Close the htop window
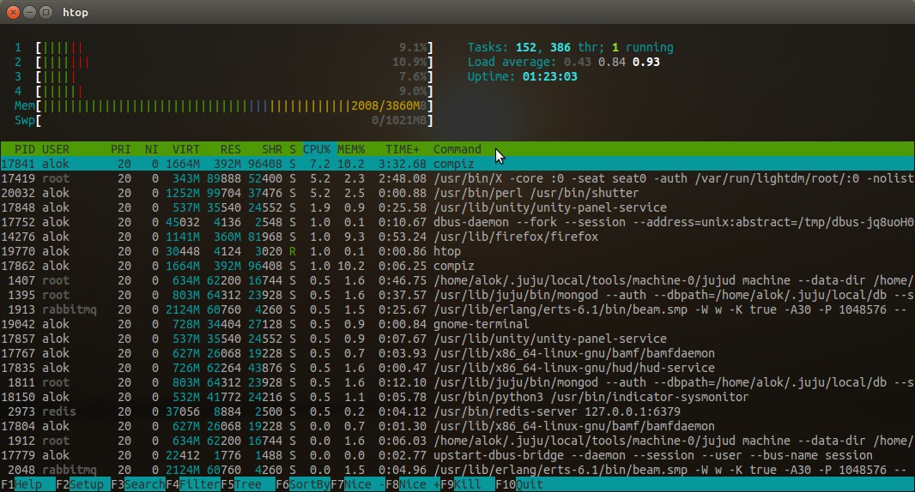Image resolution: width=915 pixels, height=492 pixels. tap(14, 13)
